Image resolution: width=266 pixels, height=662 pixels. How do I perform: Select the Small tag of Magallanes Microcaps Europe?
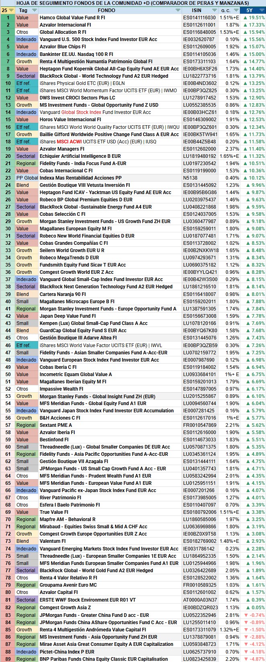tap(27, 302)
